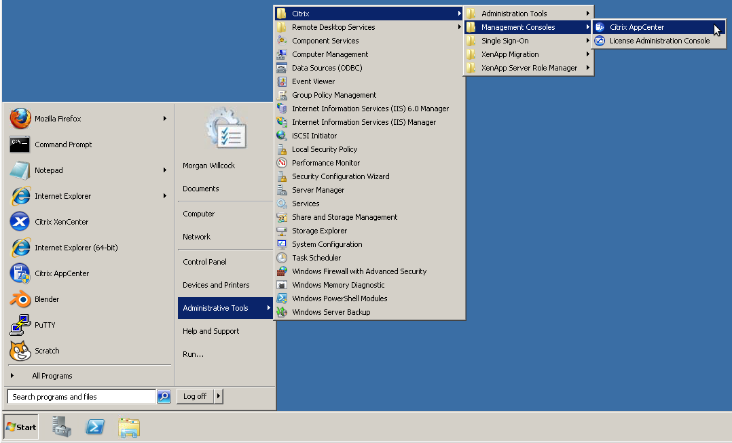The height and width of the screenshot is (443, 732).
Task: Click the Start button
Action: click(21, 427)
